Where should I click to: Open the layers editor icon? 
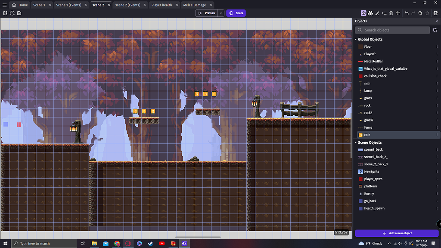[391, 13]
